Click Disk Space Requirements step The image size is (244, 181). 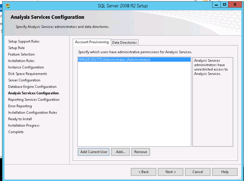click(x=28, y=74)
